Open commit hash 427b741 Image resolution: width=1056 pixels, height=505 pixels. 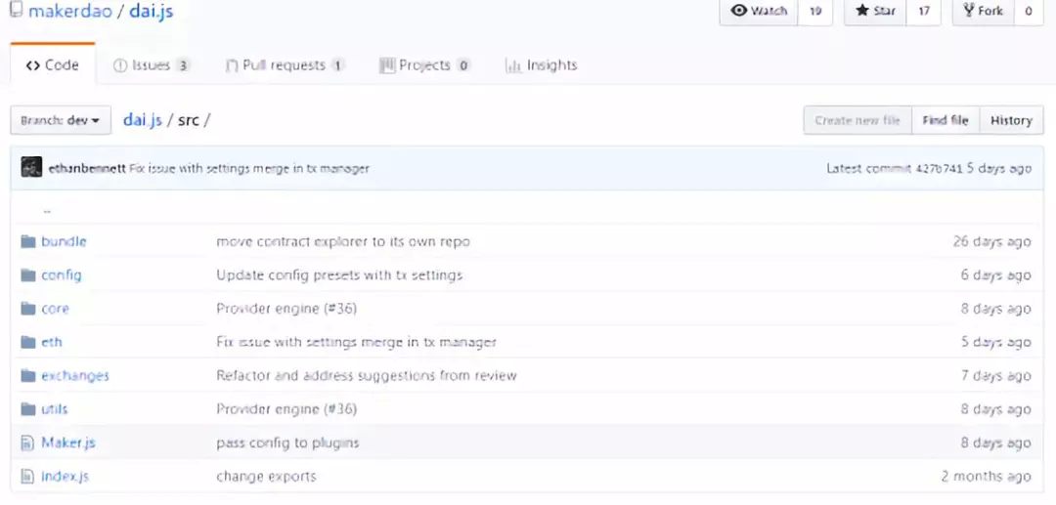(x=939, y=168)
